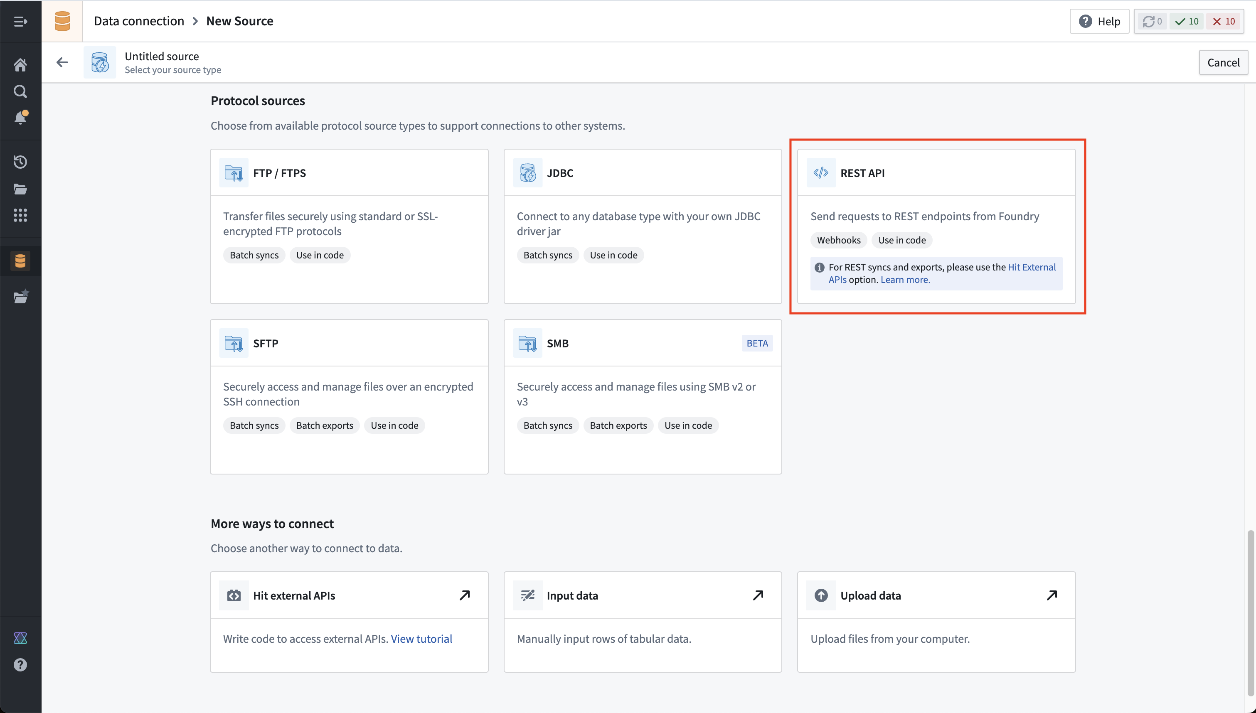Click the successful jobs counter 10

(1187, 21)
